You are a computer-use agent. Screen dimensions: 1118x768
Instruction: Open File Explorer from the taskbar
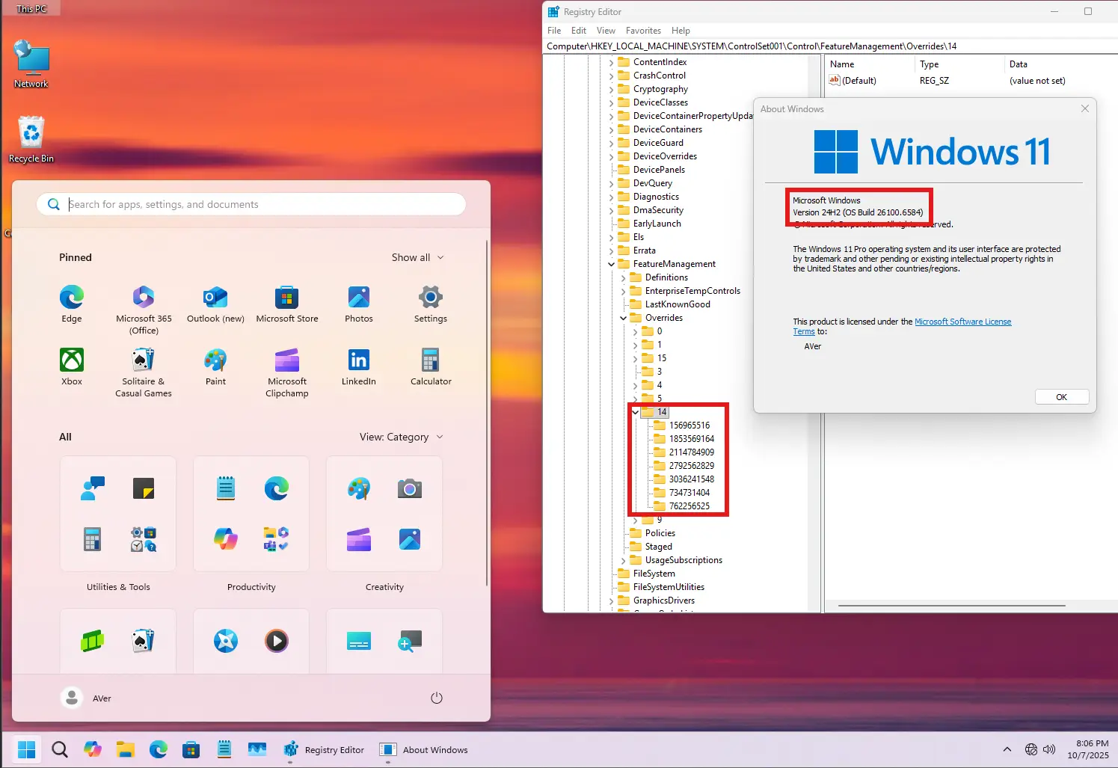click(x=126, y=749)
